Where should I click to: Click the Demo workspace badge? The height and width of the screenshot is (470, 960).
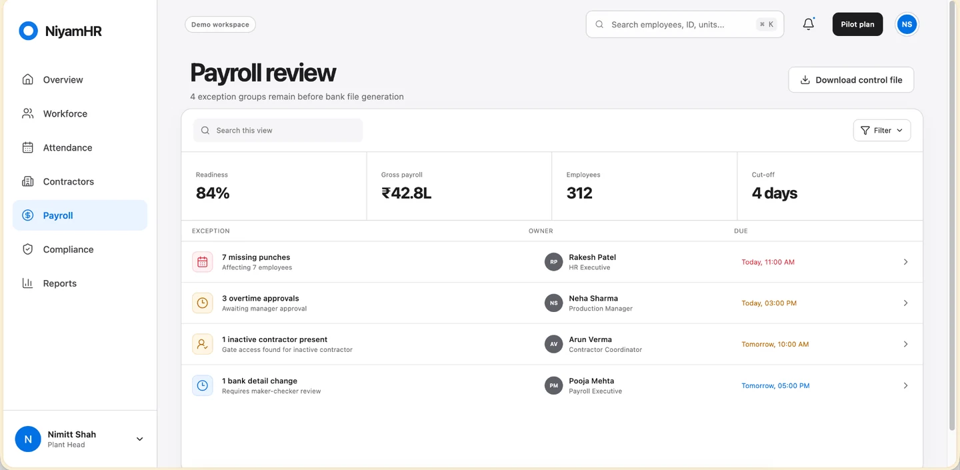(220, 25)
